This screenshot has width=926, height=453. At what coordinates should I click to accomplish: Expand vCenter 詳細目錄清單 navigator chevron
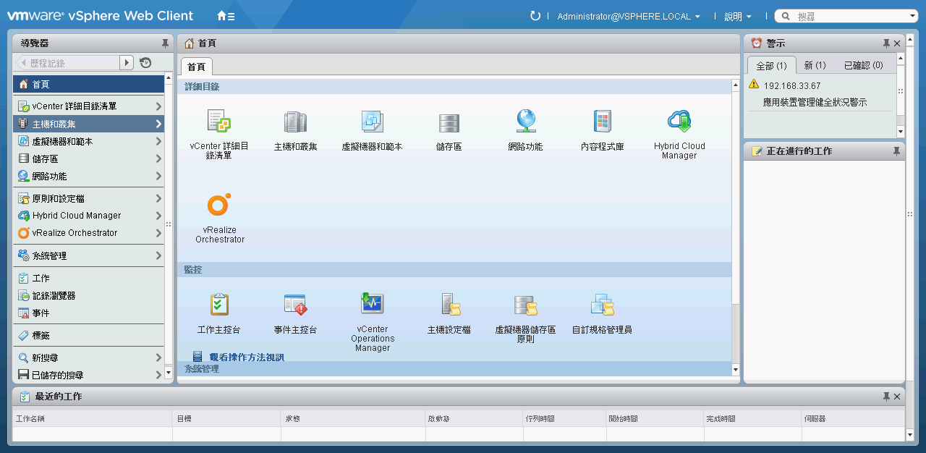[x=158, y=106]
